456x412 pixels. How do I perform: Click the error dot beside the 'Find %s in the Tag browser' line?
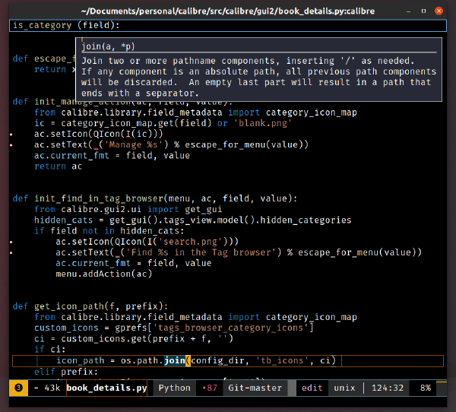(x=11, y=252)
